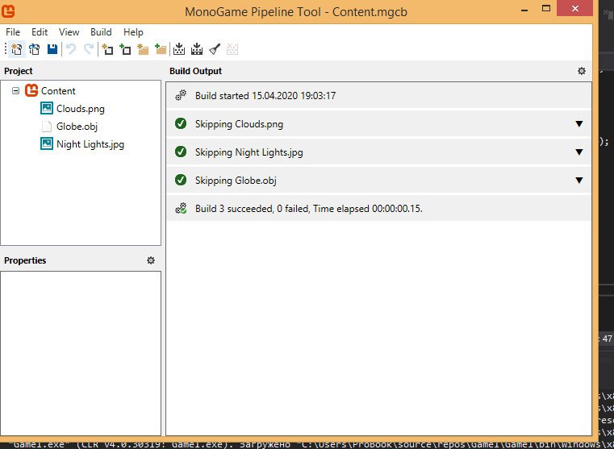Open the Build menu
This screenshot has height=449, width=614.
[101, 32]
